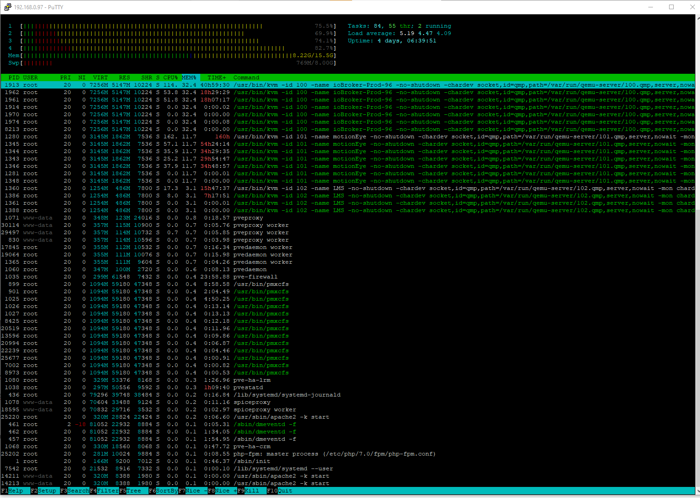Select apache2 process row PID 25220
Screen dimensions: 700x498
348,417
